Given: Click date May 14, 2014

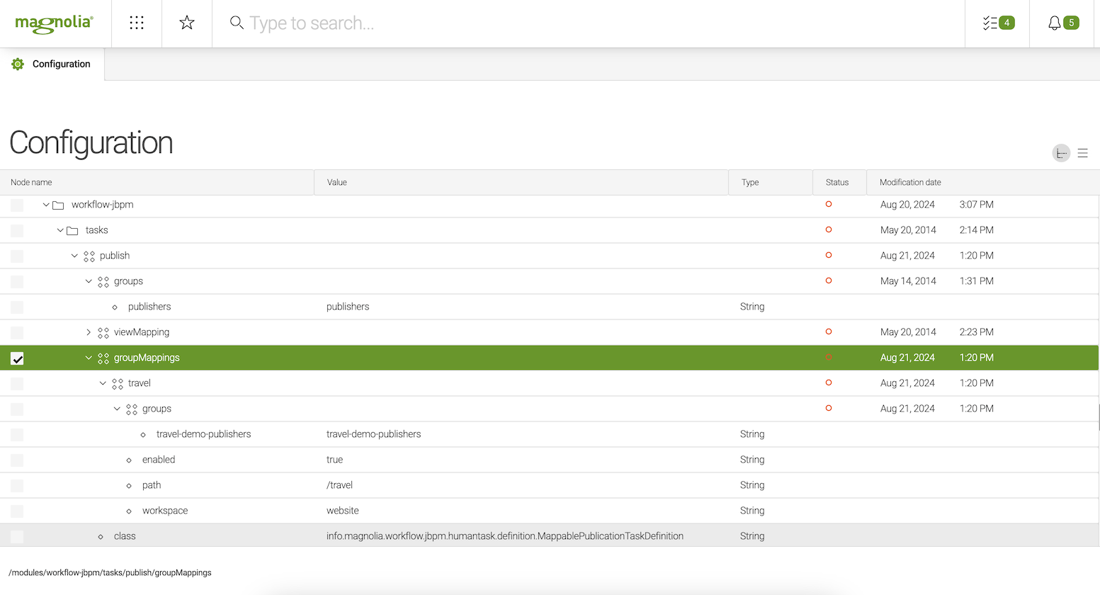Looking at the screenshot, I should click(x=908, y=281).
